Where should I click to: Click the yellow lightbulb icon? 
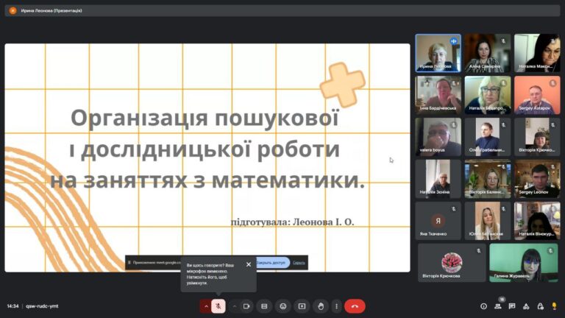554,306
